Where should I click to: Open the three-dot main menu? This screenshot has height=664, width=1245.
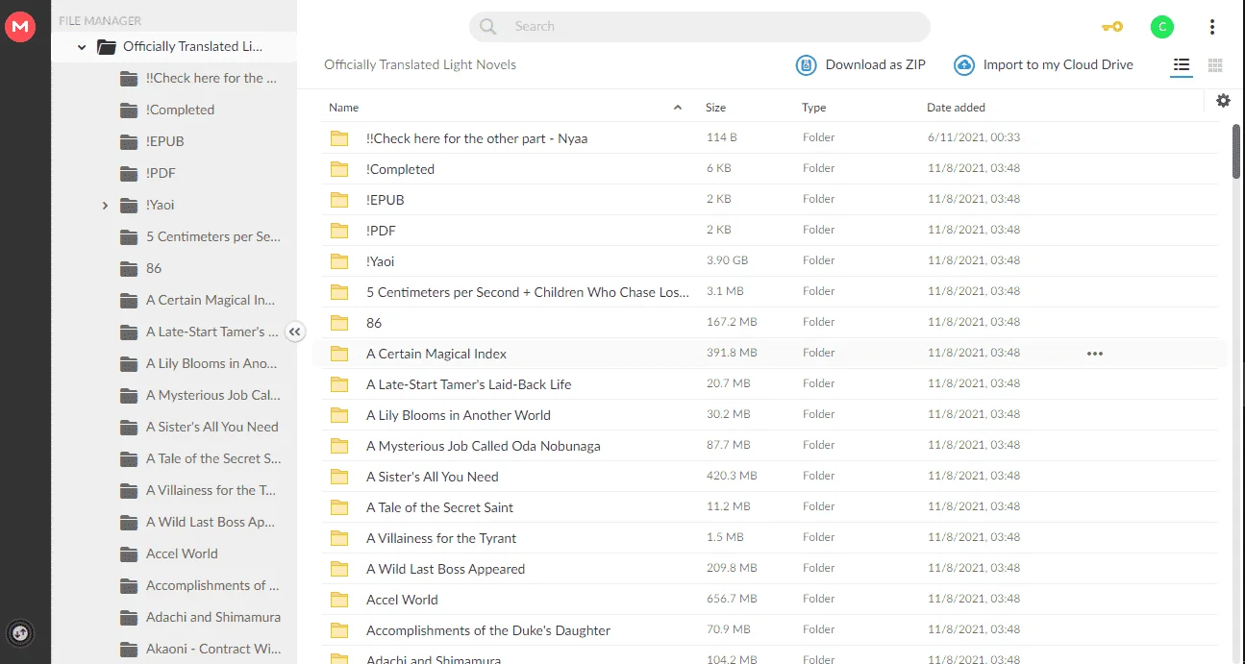pyautogui.click(x=1212, y=27)
